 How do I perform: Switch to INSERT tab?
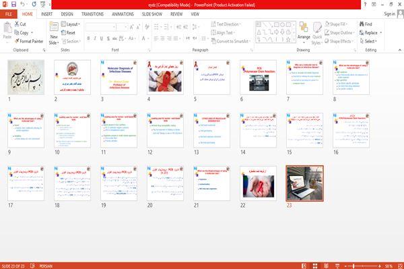[46, 14]
